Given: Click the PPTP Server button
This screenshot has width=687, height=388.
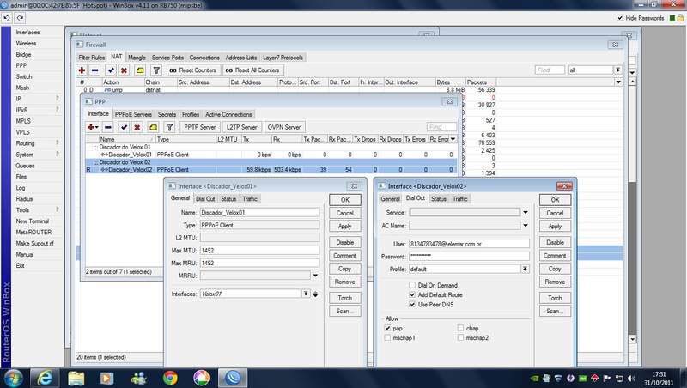Looking at the screenshot, I should click(x=202, y=127).
